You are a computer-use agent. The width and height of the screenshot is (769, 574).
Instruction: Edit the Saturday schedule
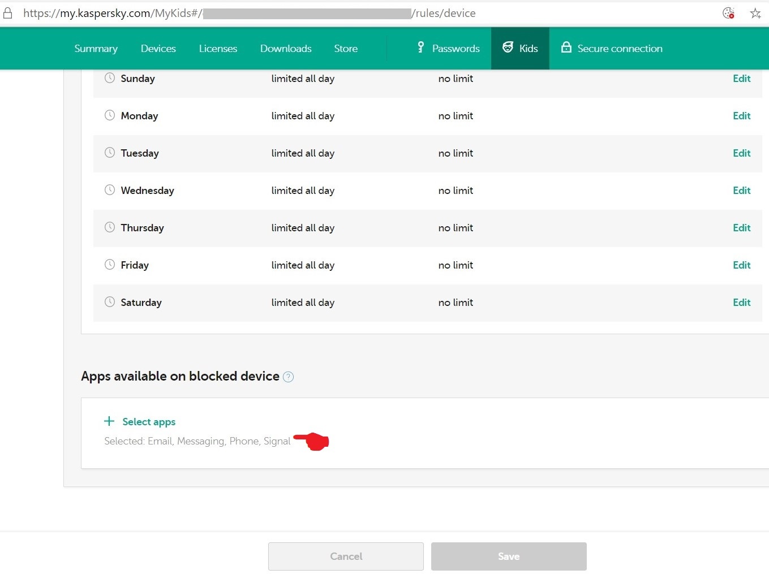[x=742, y=303]
